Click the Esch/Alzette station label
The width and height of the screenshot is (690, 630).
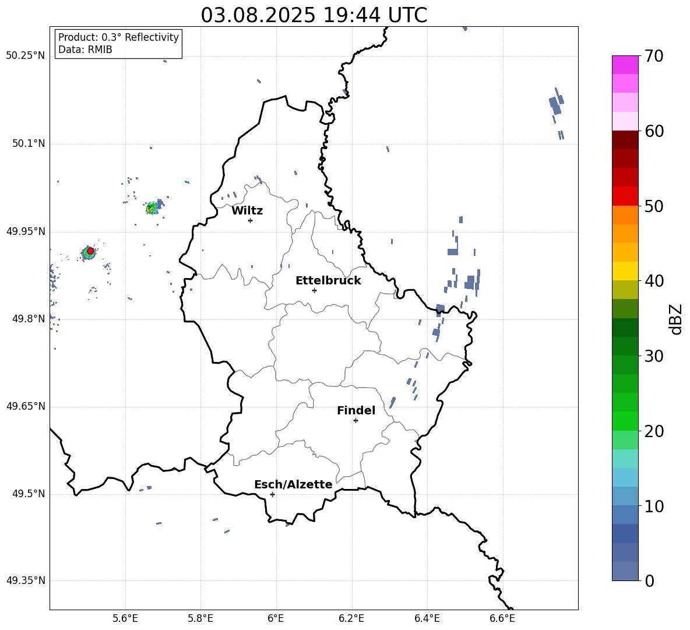click(293, 484)
